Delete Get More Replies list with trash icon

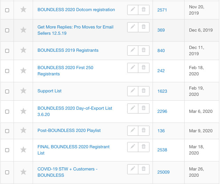tap(144, 27)
